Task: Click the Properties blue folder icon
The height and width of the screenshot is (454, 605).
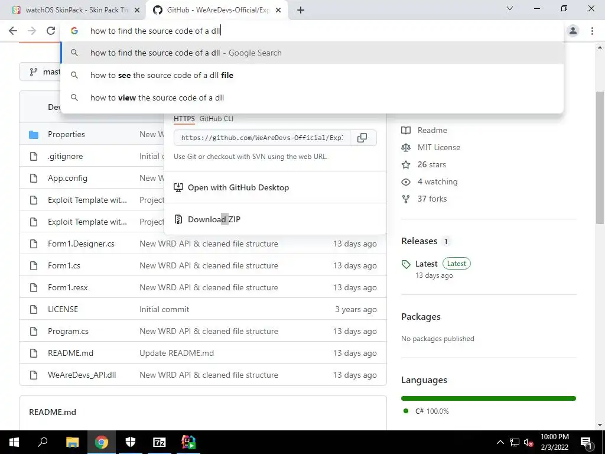Action: (34, 135)
